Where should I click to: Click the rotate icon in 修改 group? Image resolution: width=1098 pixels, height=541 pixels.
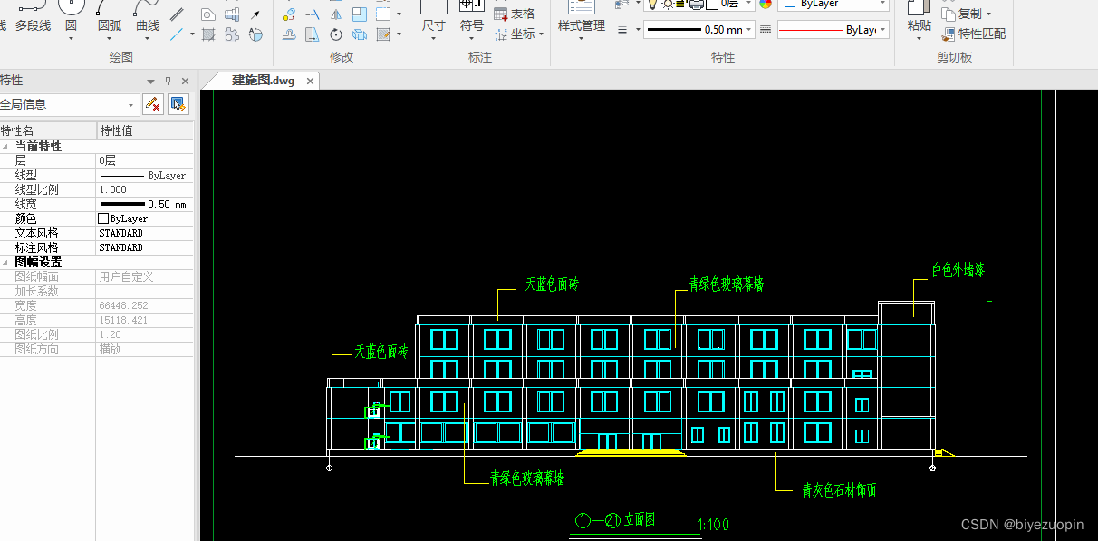pos(336,34)
